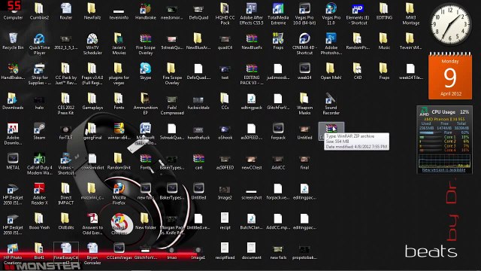Click 'New version is available' link
Image resolution: width=481 pixels, height=271 pixels.
[x=443, y=170]
